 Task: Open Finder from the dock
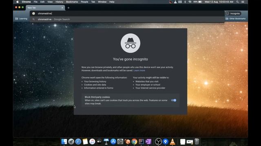pyautogui.click(x=64, y=142)
